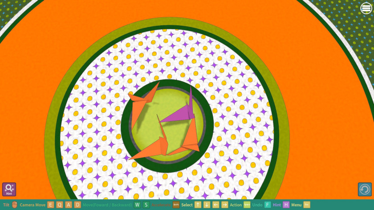Image resolution: width=374 pixels, height=210 pixels.
Task: Click the Tilt label
Action: pyautogui.click(x=6, y=205)
